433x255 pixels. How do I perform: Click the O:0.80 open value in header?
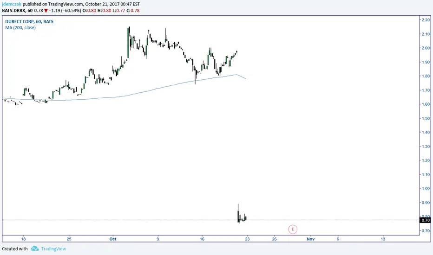tap(89, 11)
